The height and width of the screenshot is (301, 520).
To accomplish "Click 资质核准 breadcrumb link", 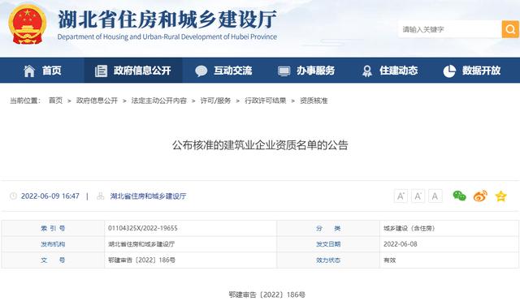I will click(x=314, y=101).
